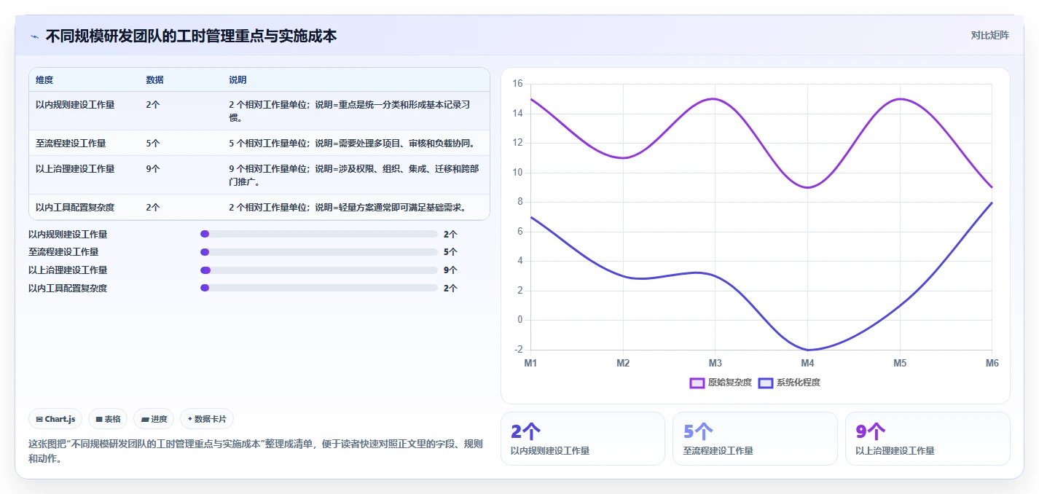Click the -2 y-axis tick label
The height and width of the screenshot is (494, 1039).
tap(518, 350)
